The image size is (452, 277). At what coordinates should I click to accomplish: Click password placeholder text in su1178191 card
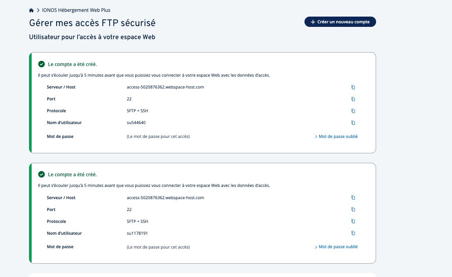pyautogui.click(x=158, y=247)
